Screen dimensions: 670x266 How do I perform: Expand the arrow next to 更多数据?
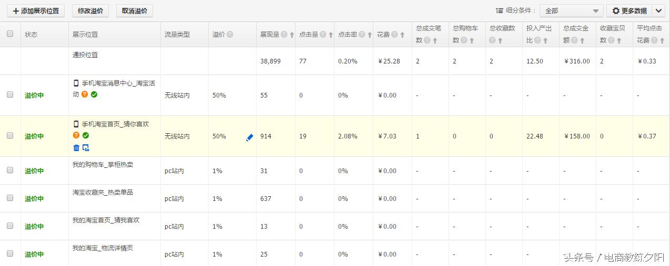[x=658, y=10]
